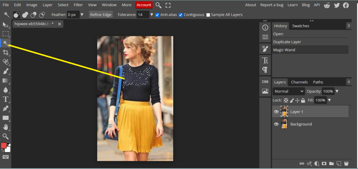Open the Character panel icon
358x169 pixels.
pos(265,60)
